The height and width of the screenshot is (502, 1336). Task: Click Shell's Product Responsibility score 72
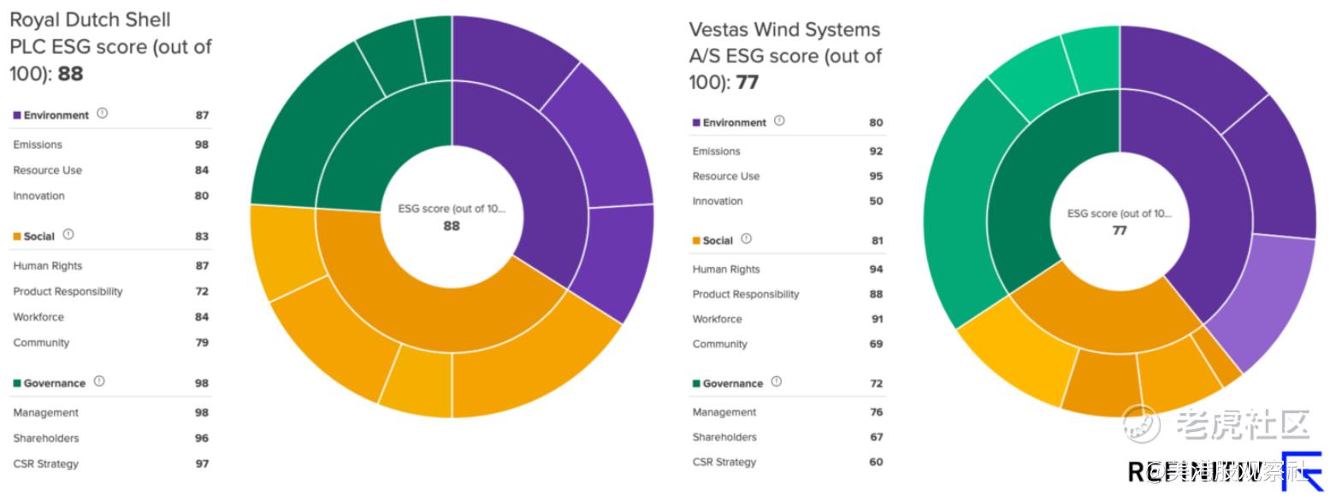(202, 292)
